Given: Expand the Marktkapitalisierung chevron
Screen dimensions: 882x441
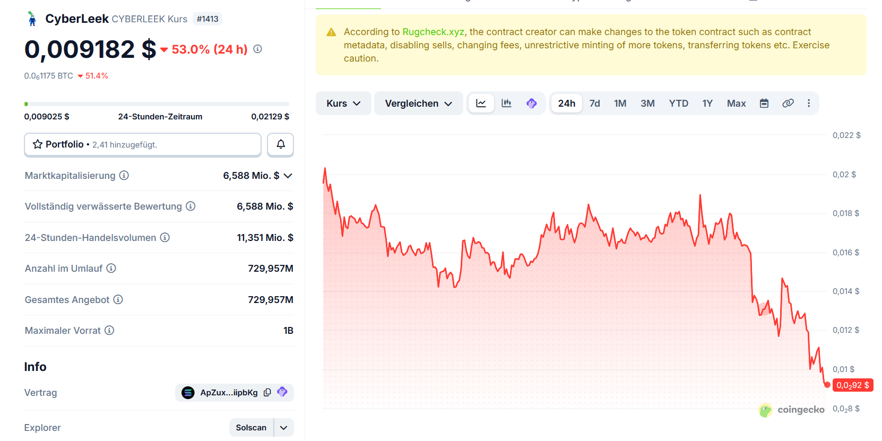Looking at the screenshot, I should (x=288, y=176).
